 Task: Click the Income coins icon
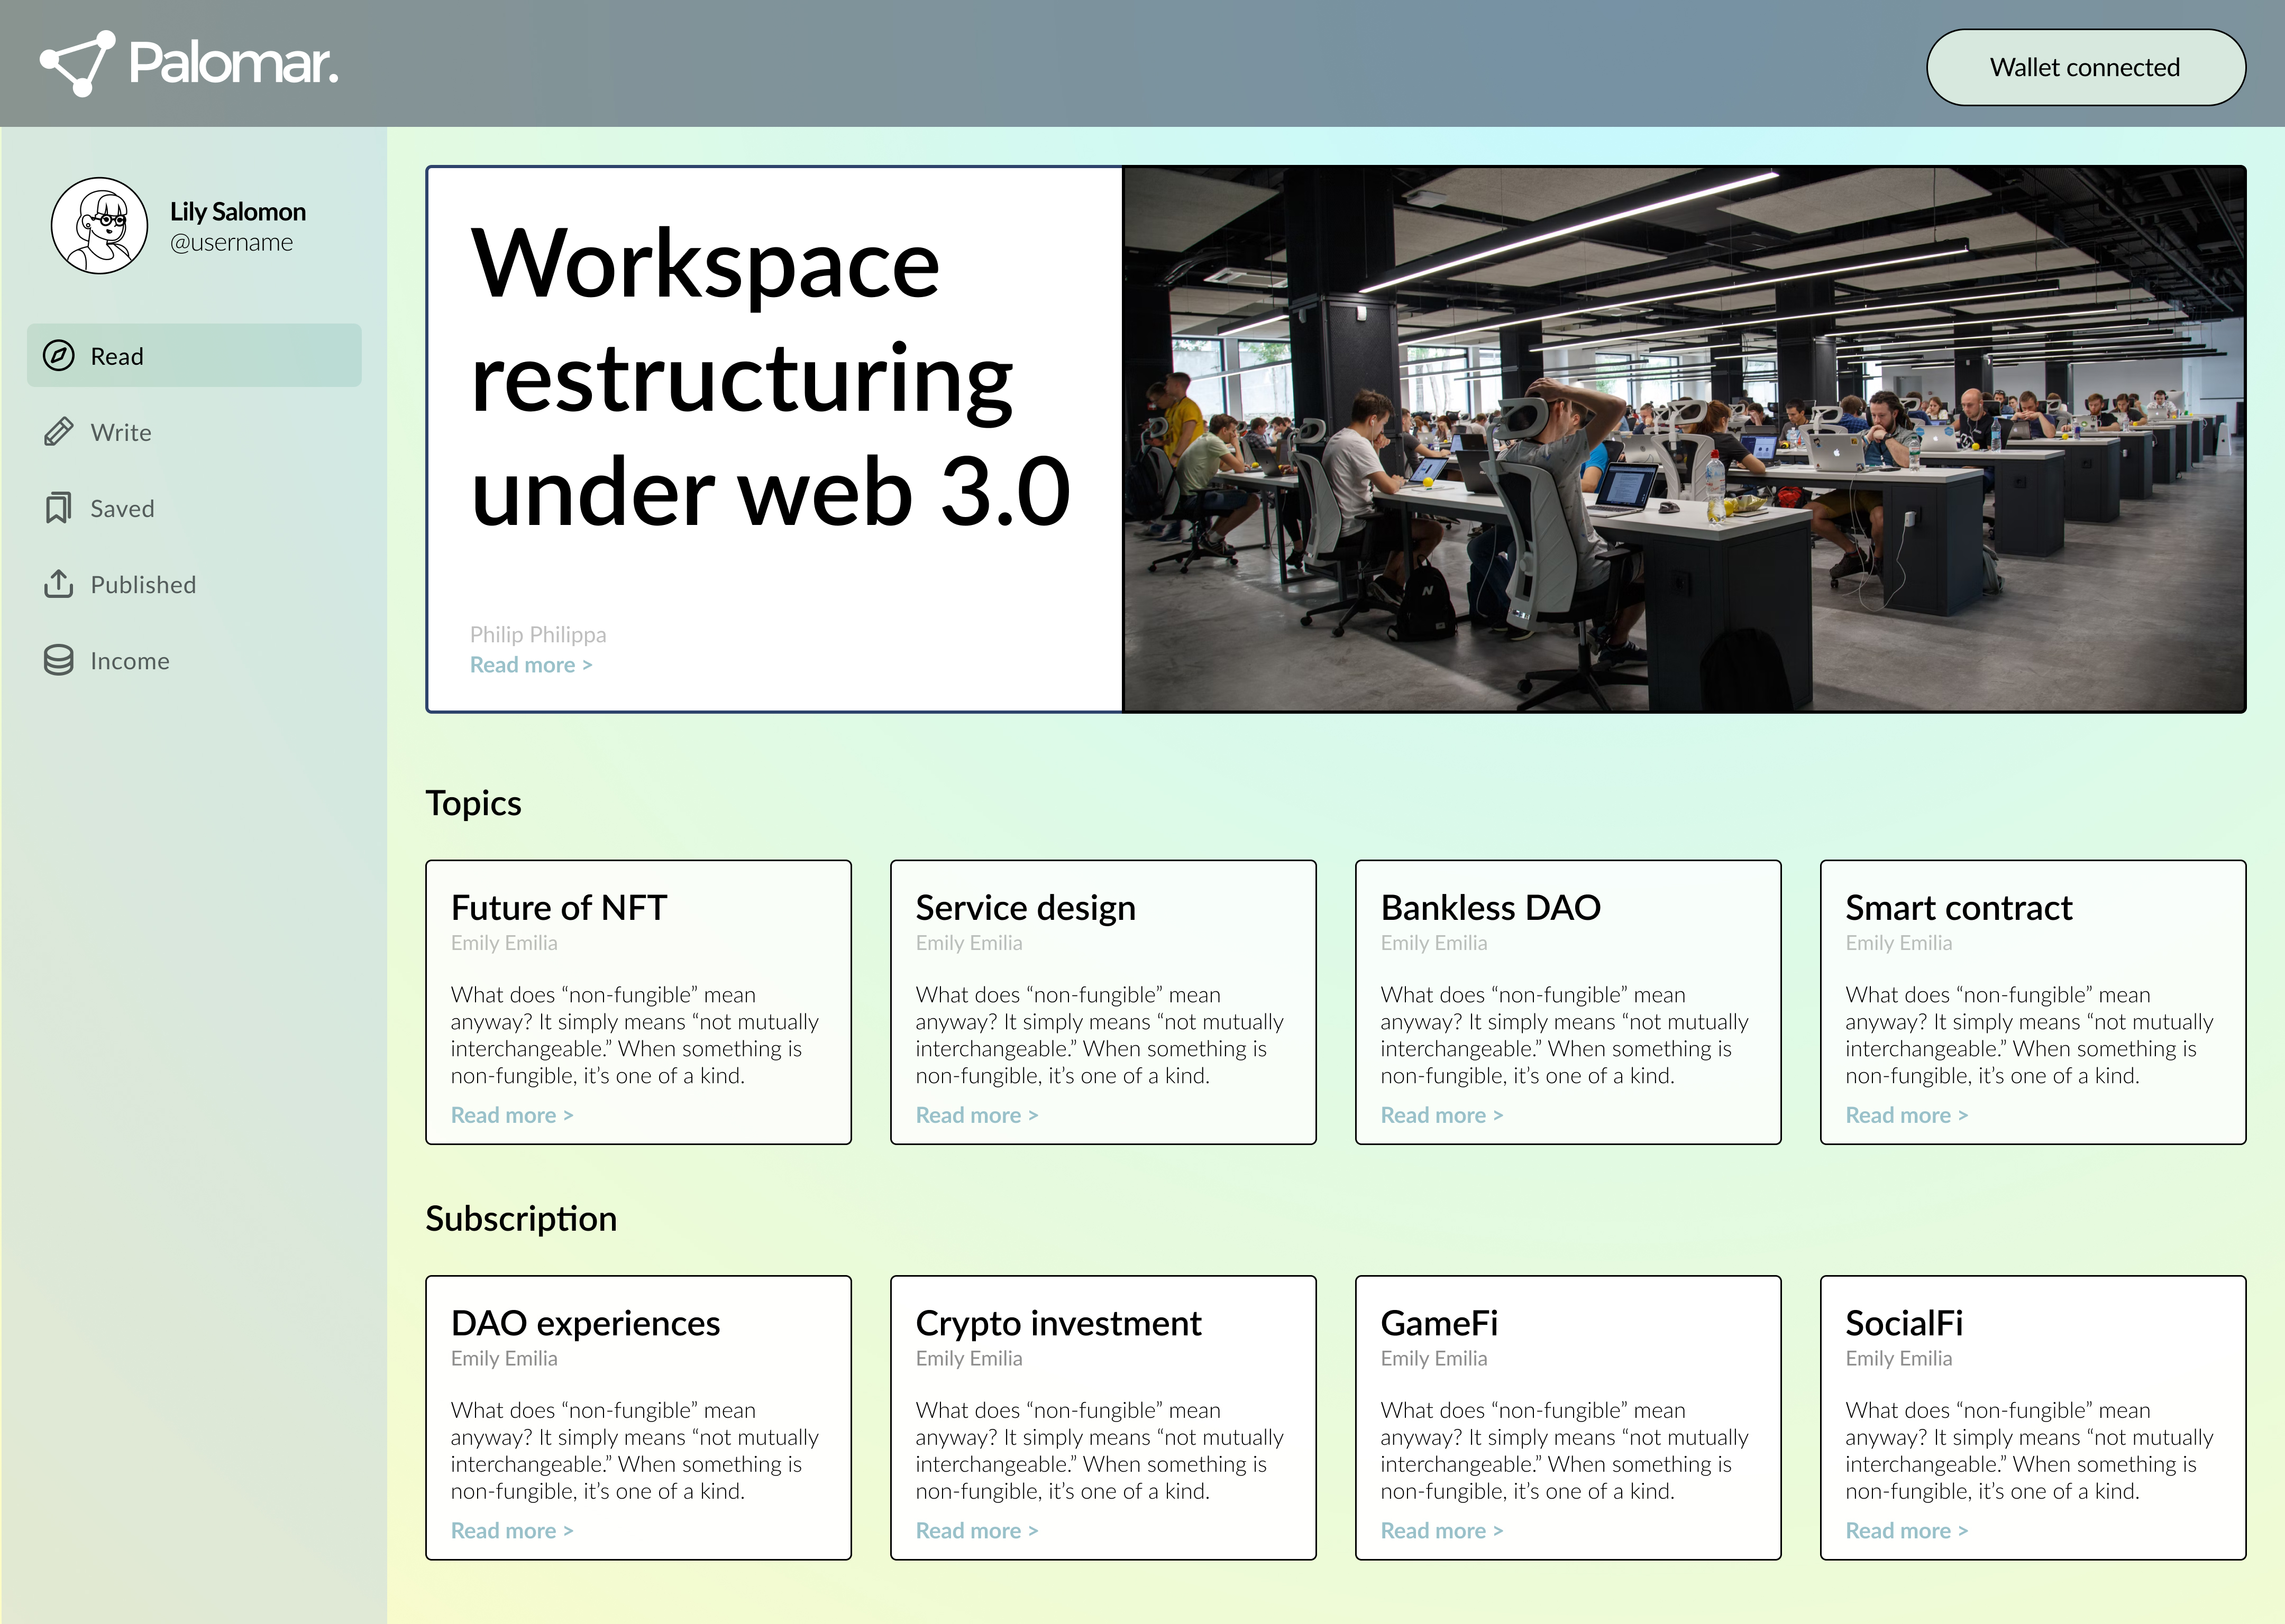pos(59,660)
